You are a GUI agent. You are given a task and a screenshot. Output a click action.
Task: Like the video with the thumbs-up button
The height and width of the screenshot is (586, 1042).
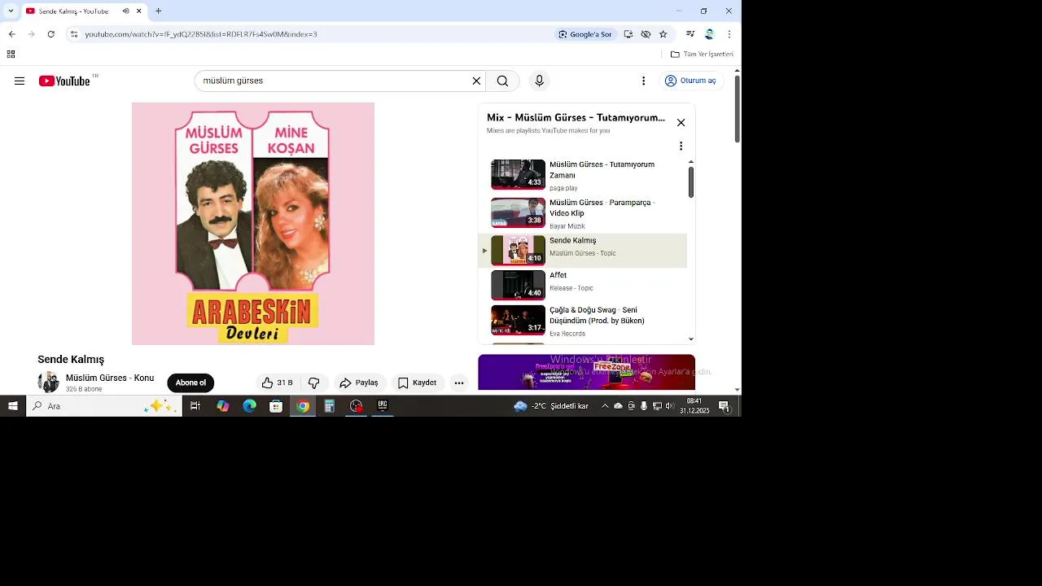pyautogui.click(x=277, y=383)
